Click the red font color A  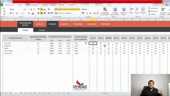click(x=33, y=13)
